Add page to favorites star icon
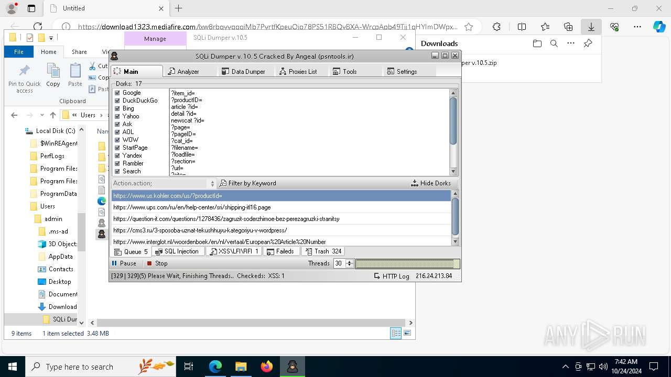This screenshot has height=377, width=671. 469,27
